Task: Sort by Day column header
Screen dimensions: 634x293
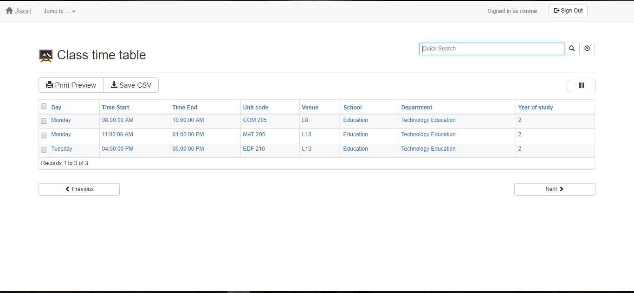Action: point(56,108)
